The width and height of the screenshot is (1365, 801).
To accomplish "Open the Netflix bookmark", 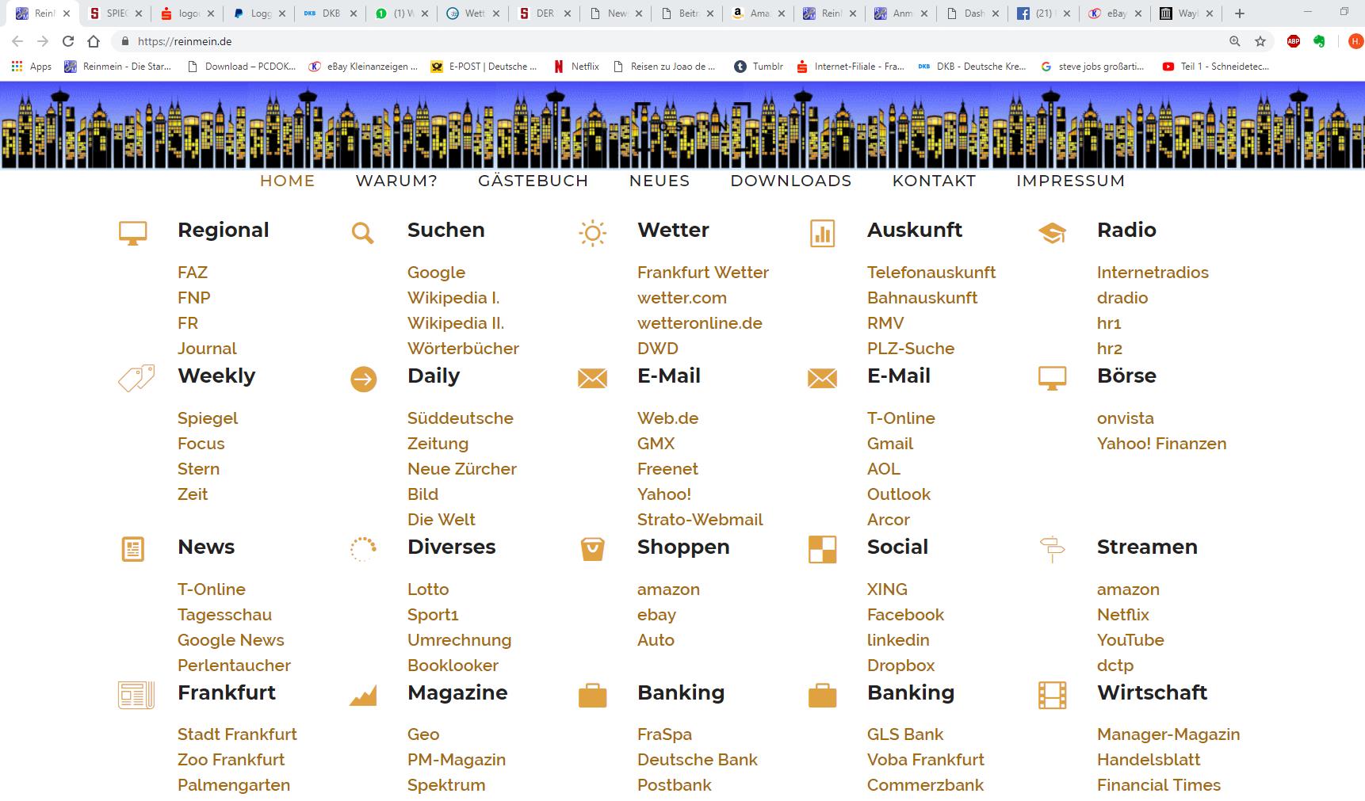I will click(x=576, y=67).
